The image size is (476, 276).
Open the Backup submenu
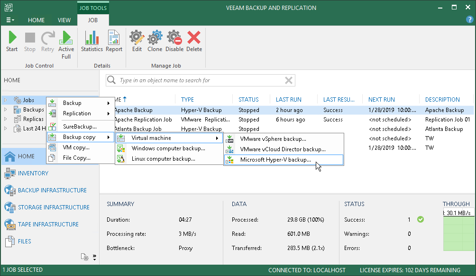80,103
